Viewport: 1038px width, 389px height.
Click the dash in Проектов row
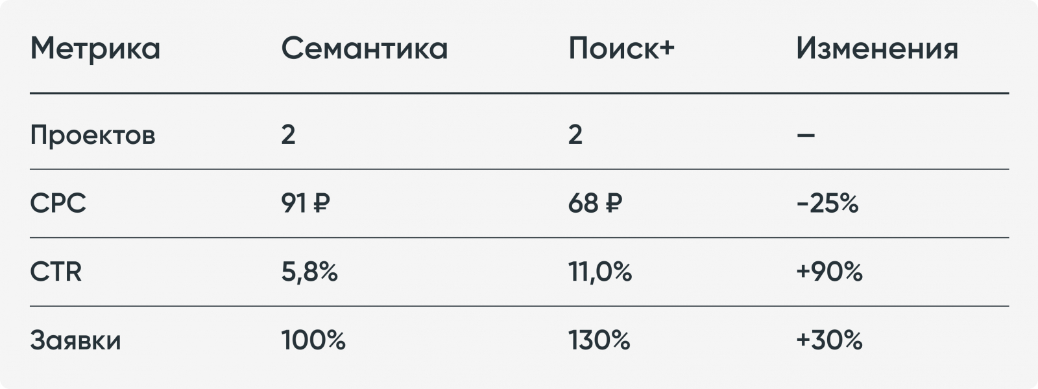pos(805,136)
